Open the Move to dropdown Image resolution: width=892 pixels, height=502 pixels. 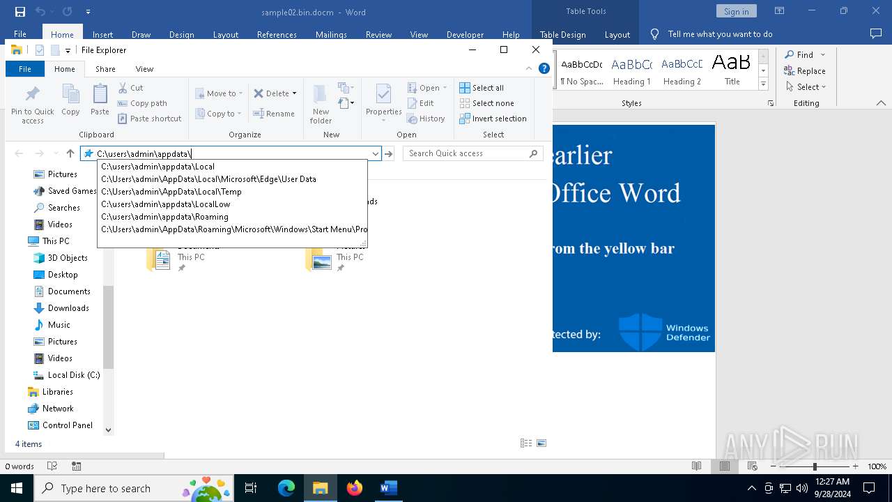[x=219, y=93]
